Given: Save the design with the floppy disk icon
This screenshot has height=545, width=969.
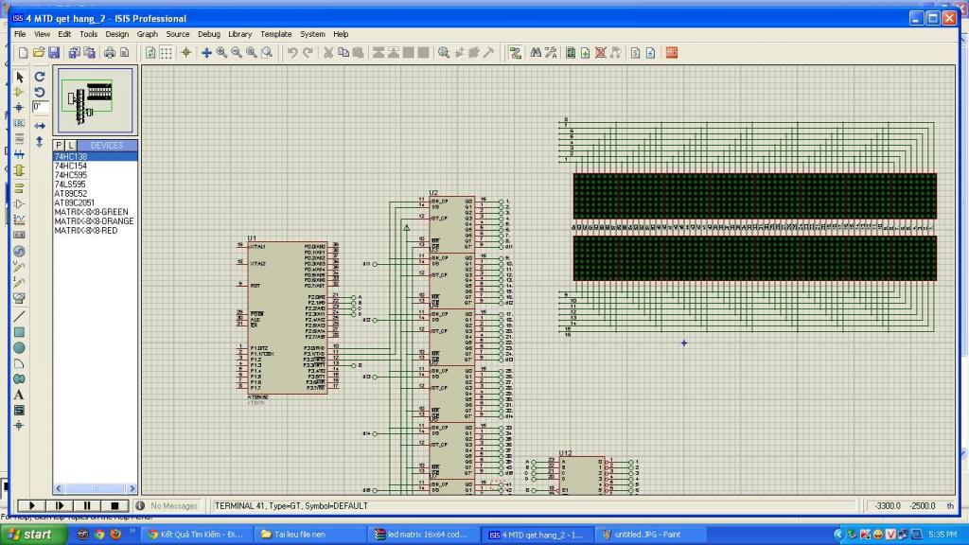Looking at the screenshot, I should tap(54, 53).
